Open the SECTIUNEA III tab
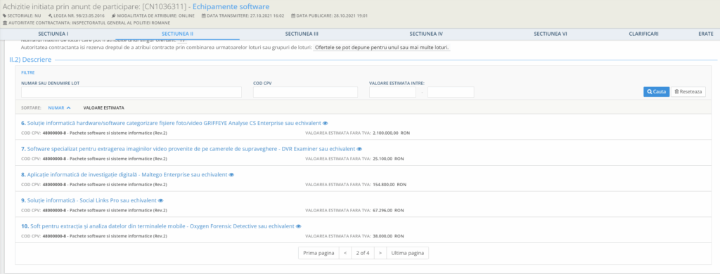Image resolution: width=720 pixels, height=274 pixels. [302, 34]
